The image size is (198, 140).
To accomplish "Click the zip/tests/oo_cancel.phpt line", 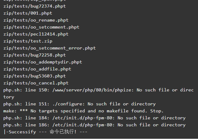I will (x=36, y=83).
